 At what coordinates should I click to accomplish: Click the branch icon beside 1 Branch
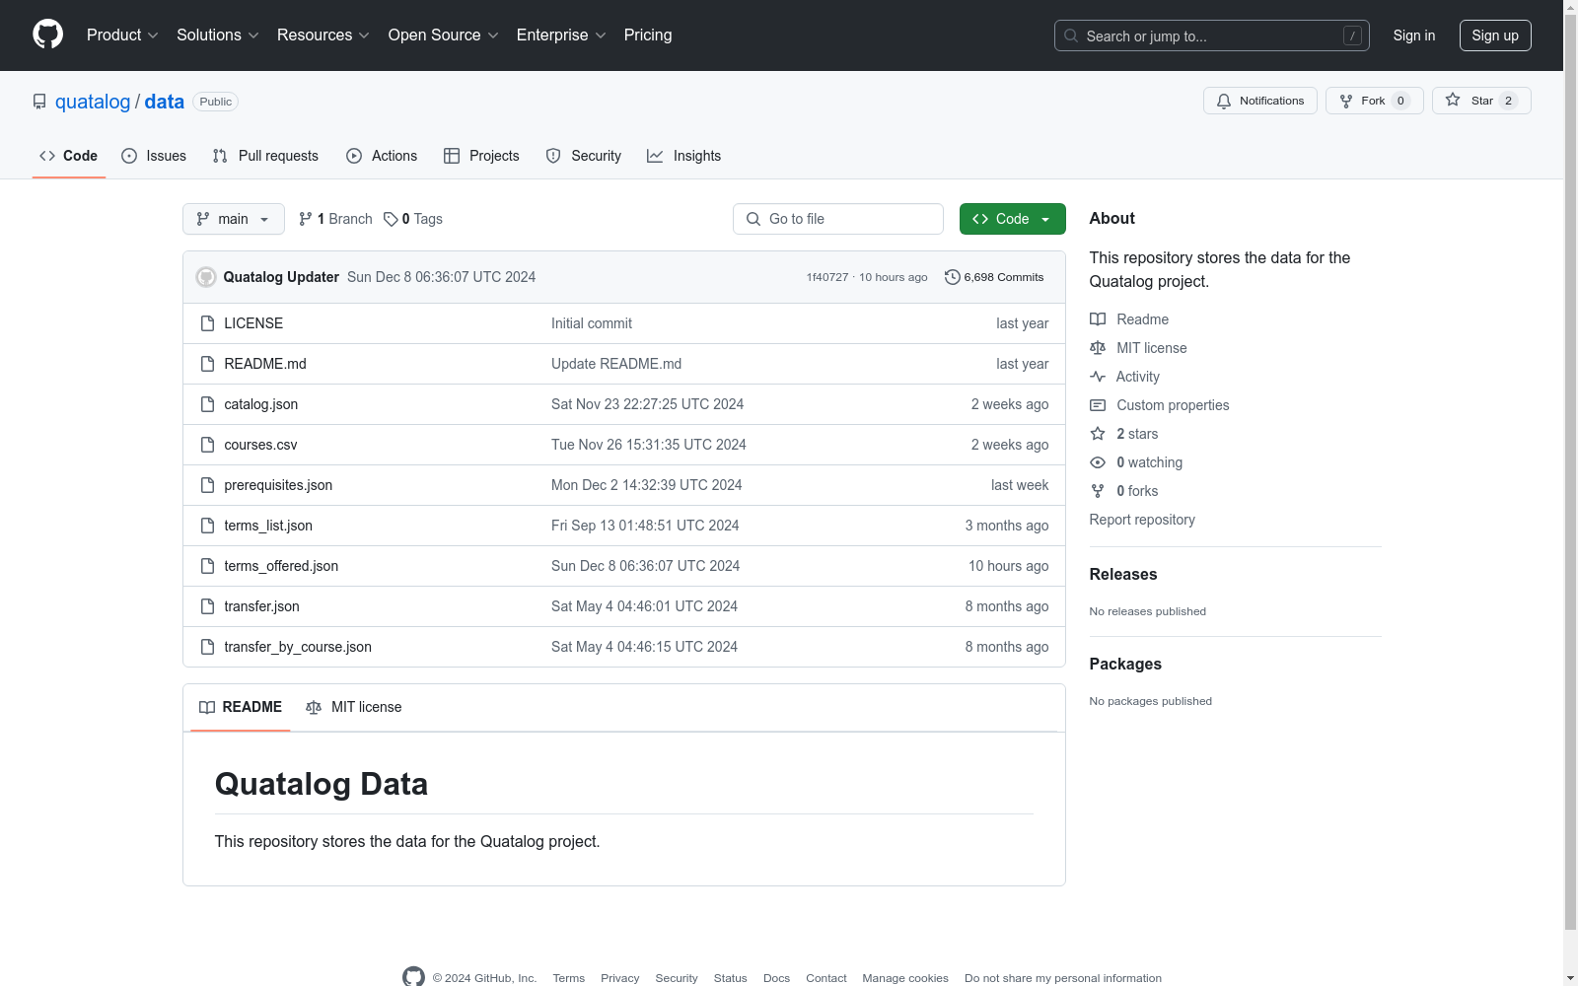pyautogui.click(x=306, y=219)
